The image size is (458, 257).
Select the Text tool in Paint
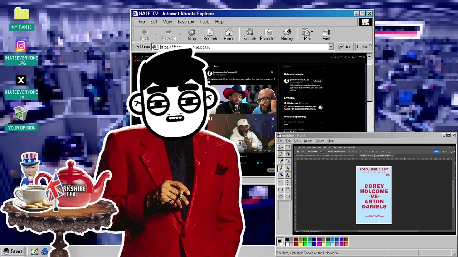(288, 175)
